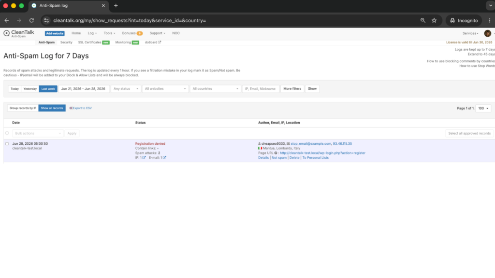The width and height of the screenshot is (495, 278).
Task: Activate Show all records view
Action: coord(52,108)
